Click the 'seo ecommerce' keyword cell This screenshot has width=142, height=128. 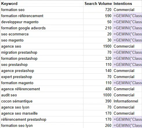(42, 34)
